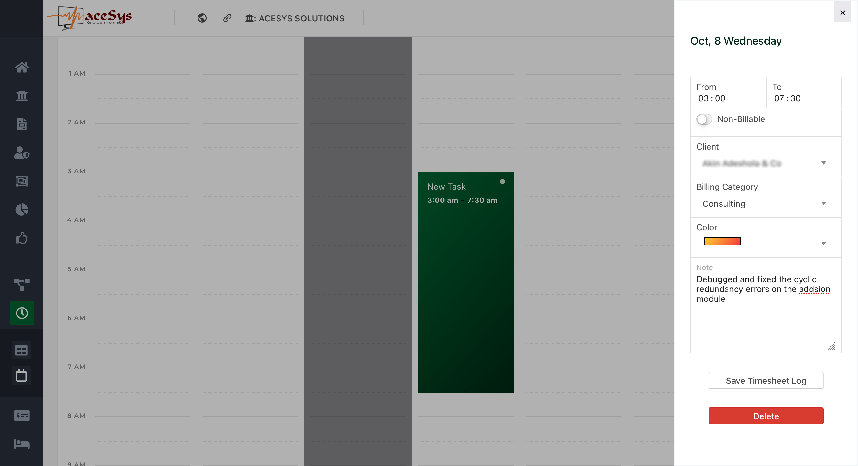Open the bed icon in sidebar
This screenshot has width=858, height=466.
22,444
